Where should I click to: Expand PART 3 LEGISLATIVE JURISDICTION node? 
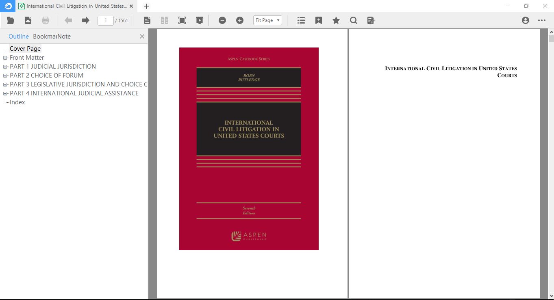pos(5,84)
